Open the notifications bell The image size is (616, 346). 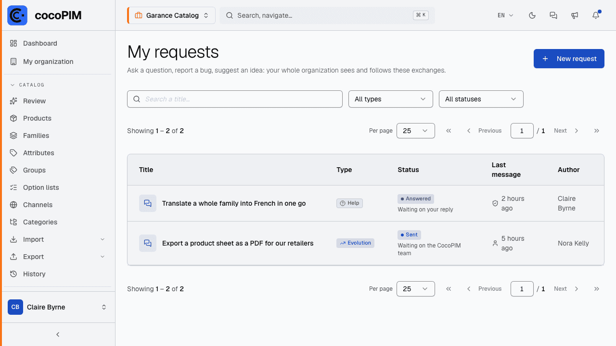pos(596,15)
